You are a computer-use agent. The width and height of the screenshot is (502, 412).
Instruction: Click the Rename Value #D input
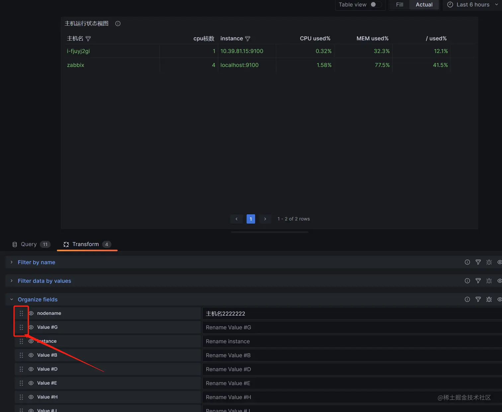click(x=352, y=369)
